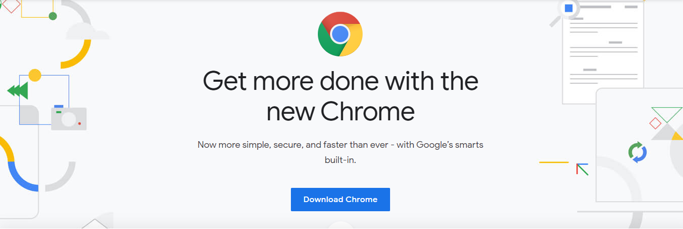683x229 pixels.
Task: Click the multicolored arrow cursor icon
Action: pyautogui.click(x=582, y=169)
